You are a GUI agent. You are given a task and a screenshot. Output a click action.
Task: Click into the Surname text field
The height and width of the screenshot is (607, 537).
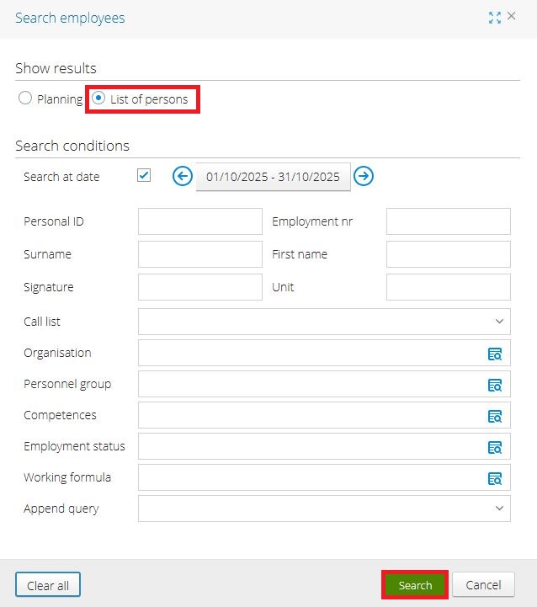pos(200,254)
